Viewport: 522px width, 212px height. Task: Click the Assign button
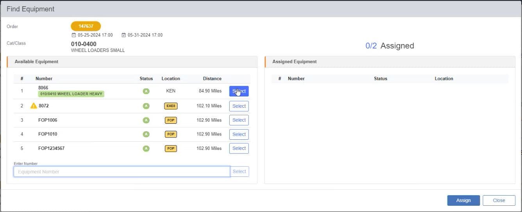(x=463, y=200)
